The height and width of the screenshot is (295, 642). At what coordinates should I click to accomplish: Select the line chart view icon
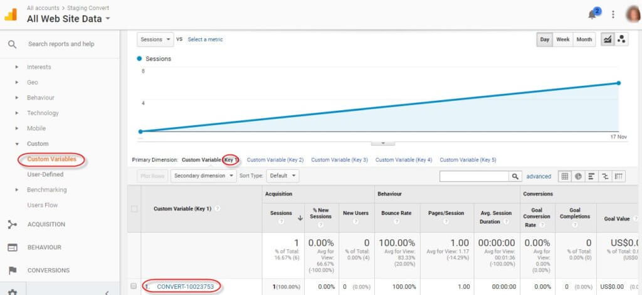607,39
